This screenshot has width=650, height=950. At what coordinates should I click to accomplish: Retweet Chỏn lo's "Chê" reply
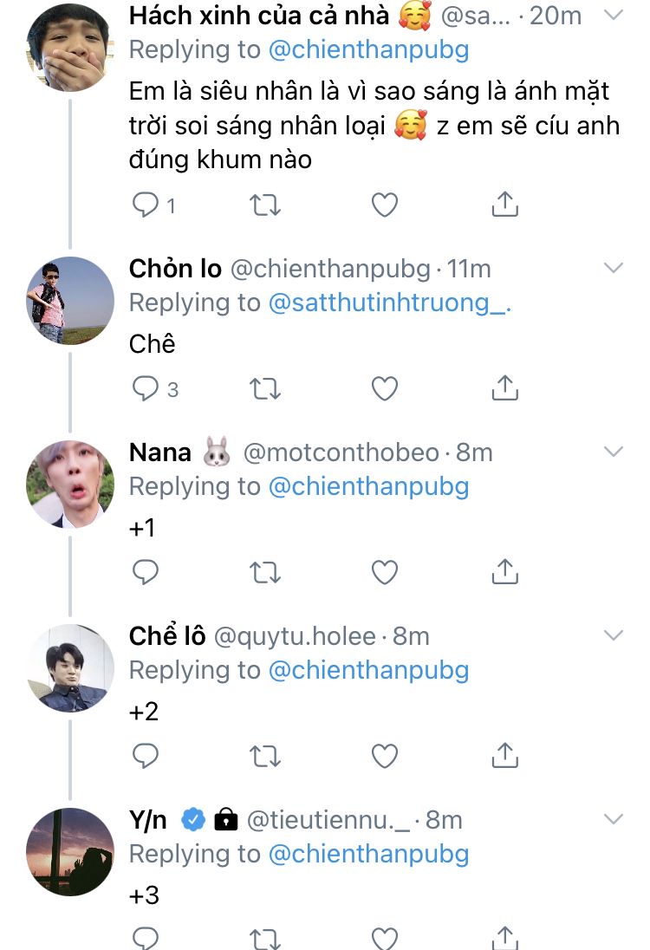[x=264, y=389]
